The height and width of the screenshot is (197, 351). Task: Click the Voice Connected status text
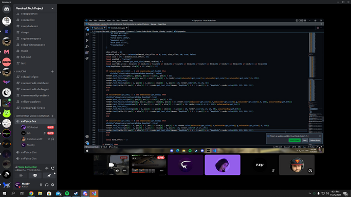point(27,167)
